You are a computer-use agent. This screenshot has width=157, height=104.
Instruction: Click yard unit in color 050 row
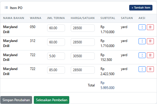pyautogui.click(x=124, y=27)
